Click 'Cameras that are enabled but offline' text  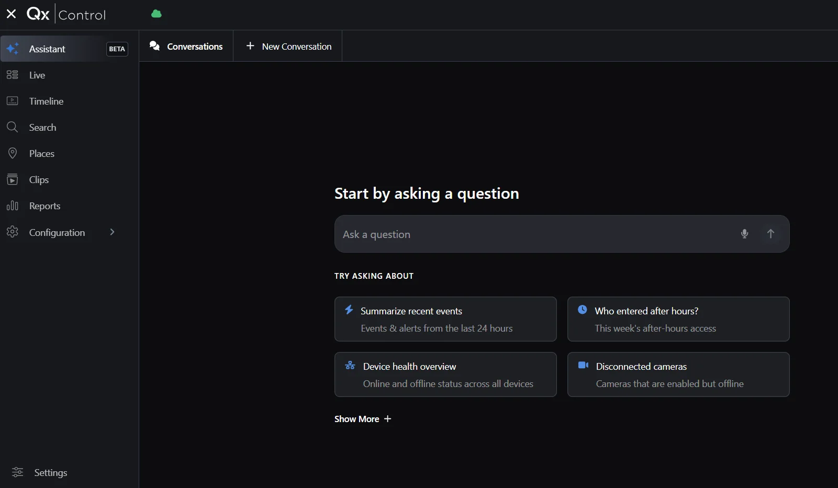[x=669, y=384]
